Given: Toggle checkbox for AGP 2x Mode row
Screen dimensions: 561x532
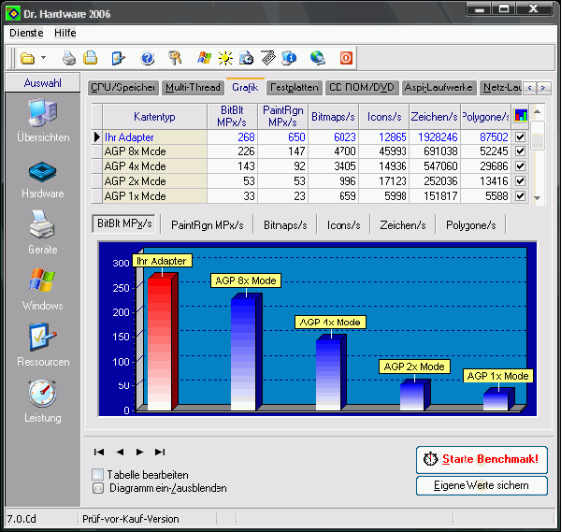Looking at the screenshot, I should [x=520, y=181].
